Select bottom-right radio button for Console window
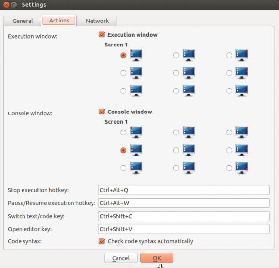 (229, 168)
